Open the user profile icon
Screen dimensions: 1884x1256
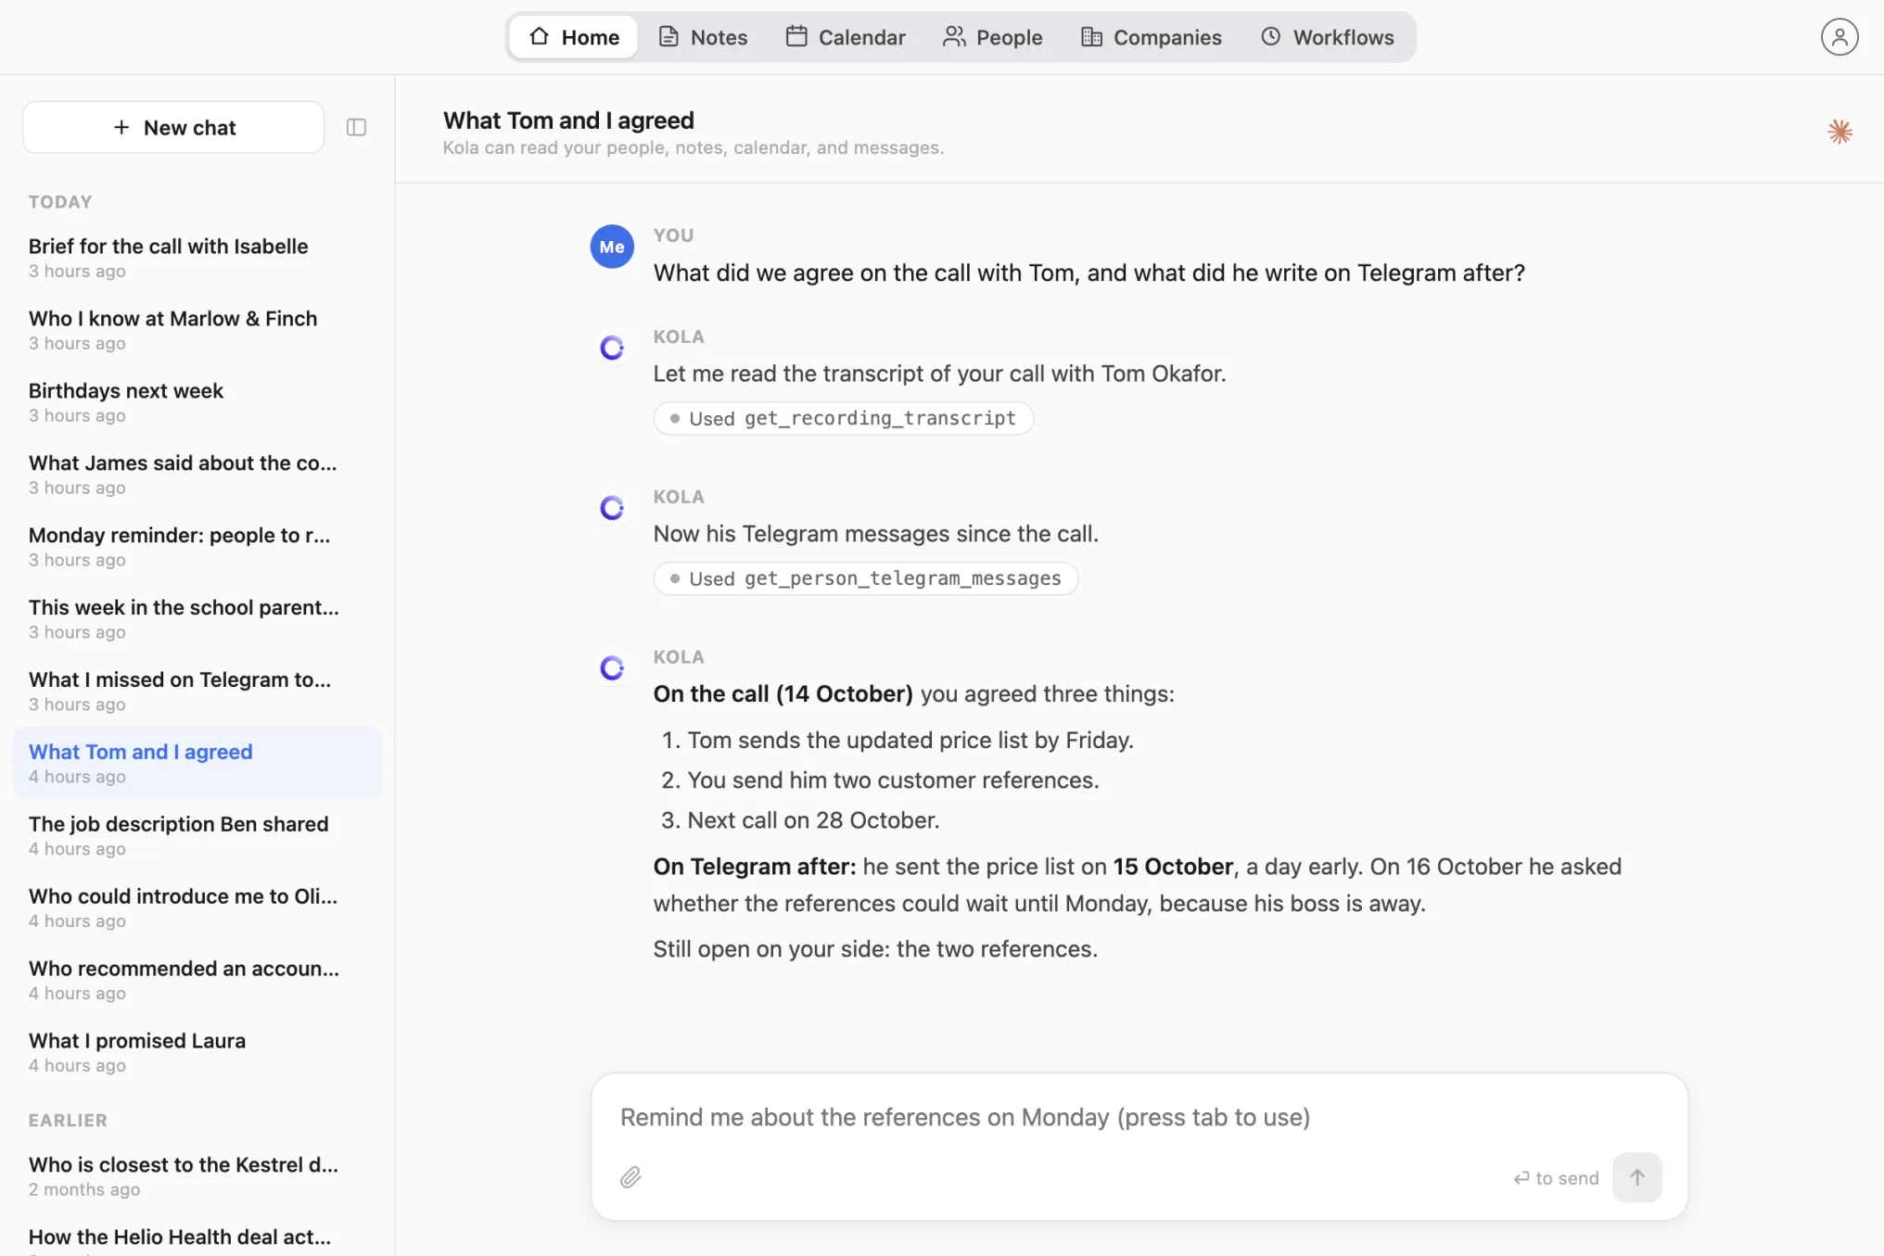point(1839,37)
